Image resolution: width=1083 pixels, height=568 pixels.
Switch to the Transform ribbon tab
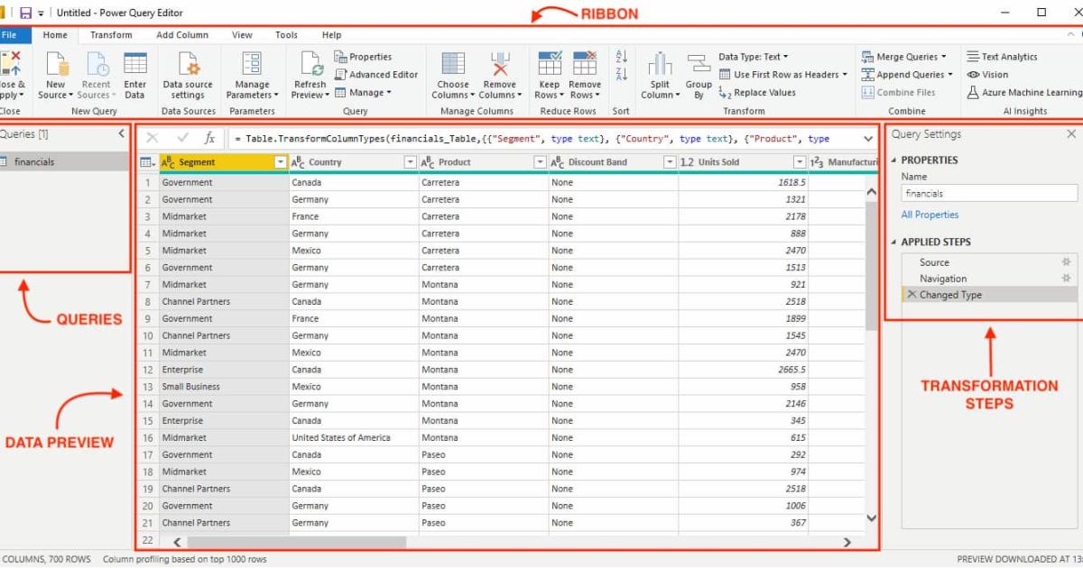click(111, 34)
